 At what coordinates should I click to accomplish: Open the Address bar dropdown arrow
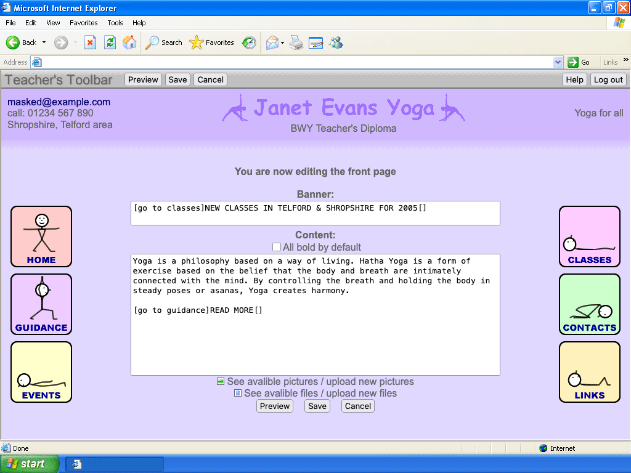[x=557, y=62]
